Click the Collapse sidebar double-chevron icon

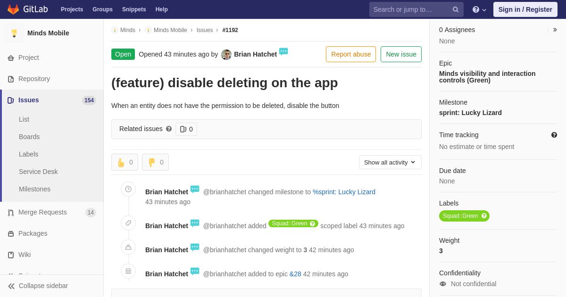click(11, 286)
